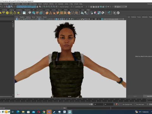
Task: Click the time slider ruler
Action: point(73,100)
